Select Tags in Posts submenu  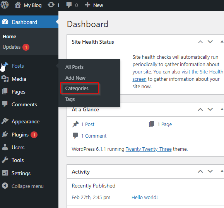[70, 99]
